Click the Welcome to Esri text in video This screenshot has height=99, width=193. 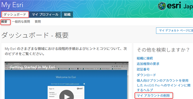coord(66,77)
